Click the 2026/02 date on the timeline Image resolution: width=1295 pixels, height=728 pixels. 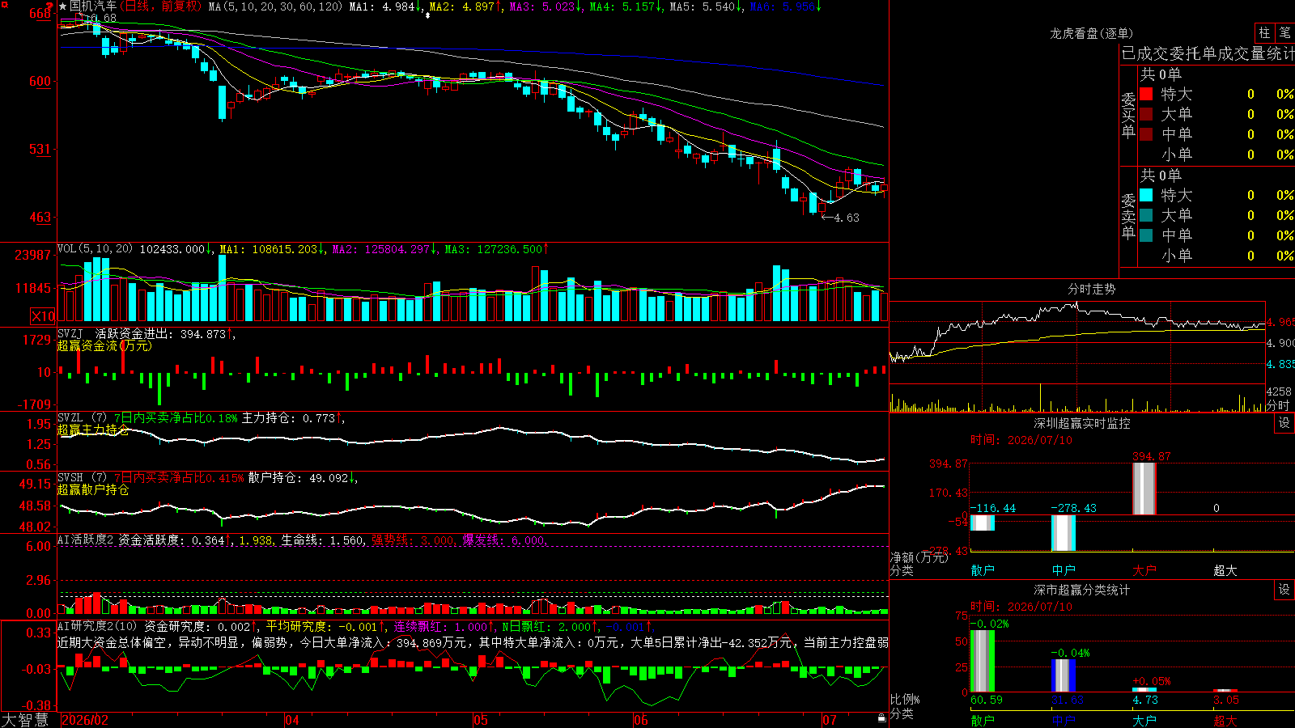(x=85, y=720)
